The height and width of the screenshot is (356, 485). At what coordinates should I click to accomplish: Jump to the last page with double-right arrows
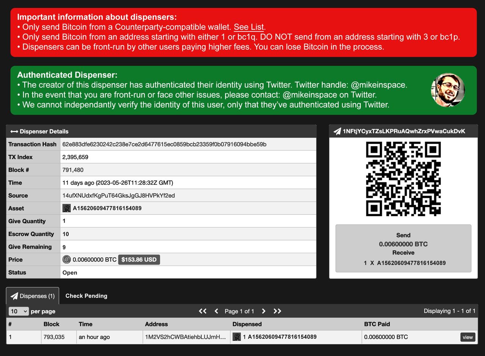tap(277, 311)
